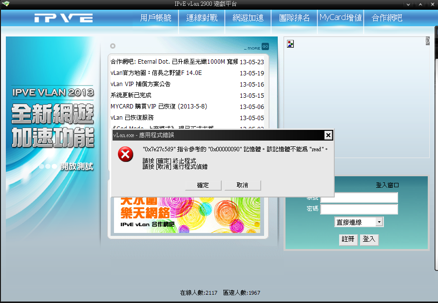
Task: Click 確定 to terminate the program
Action: point(203,185)
